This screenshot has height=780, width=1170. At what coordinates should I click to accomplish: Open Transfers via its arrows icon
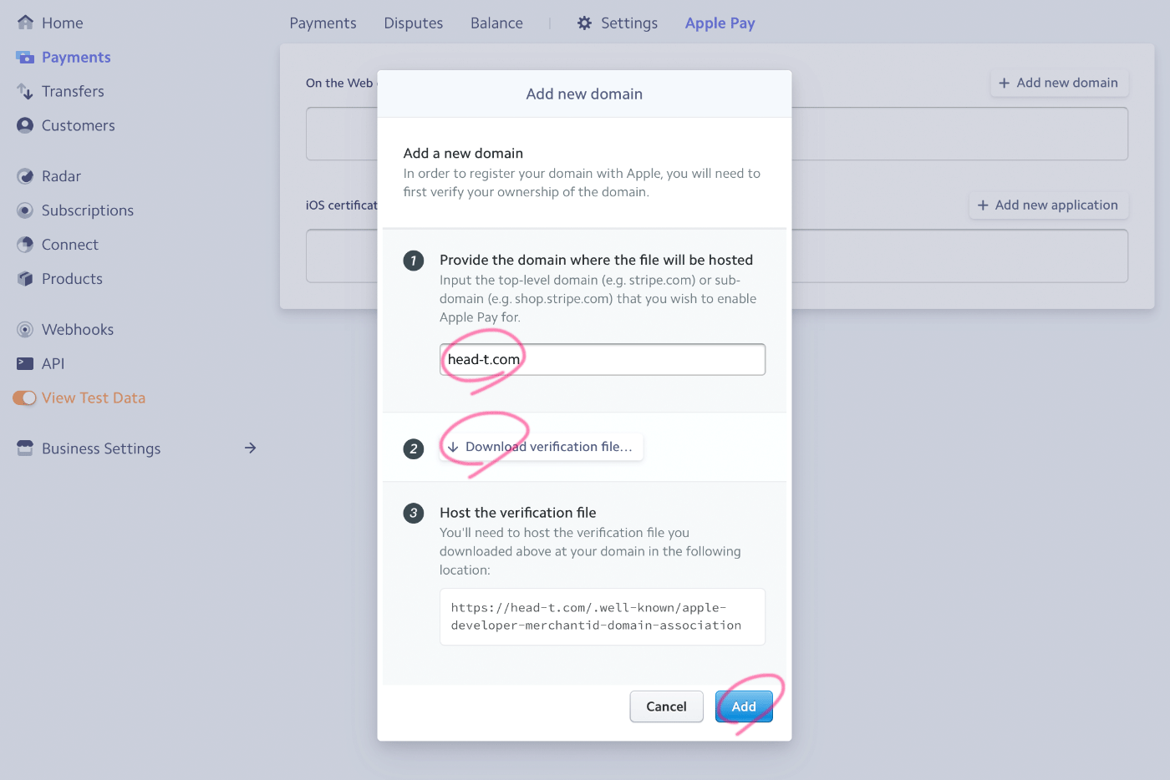click(25, 91)
